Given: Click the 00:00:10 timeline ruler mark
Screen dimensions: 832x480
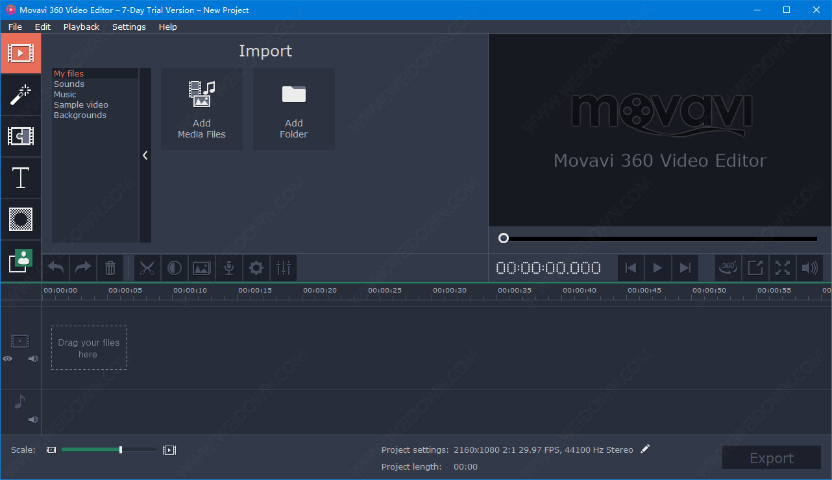Looking at the screenshot, I should click(x=190, y=290).
